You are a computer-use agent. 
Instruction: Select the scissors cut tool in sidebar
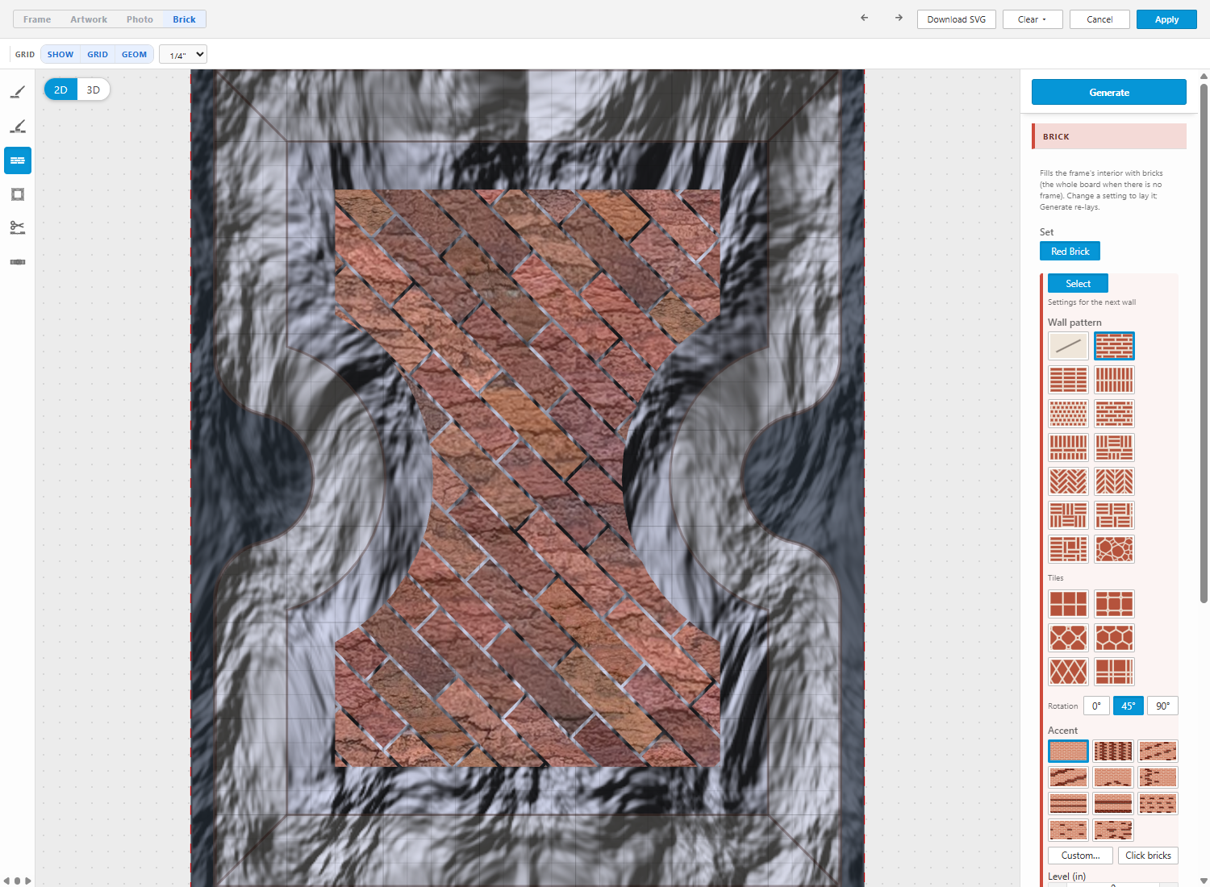tap(18, 228)
